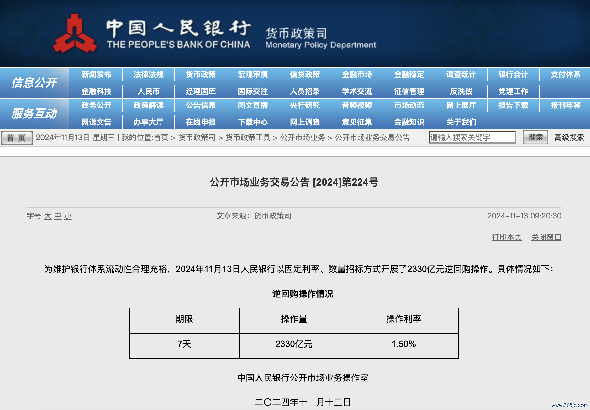Image resolution: width=590 pixels, height=410 pixels.
Task: Follow breadcrumb link 货币政策司
Action: click(x=197, y=138)
